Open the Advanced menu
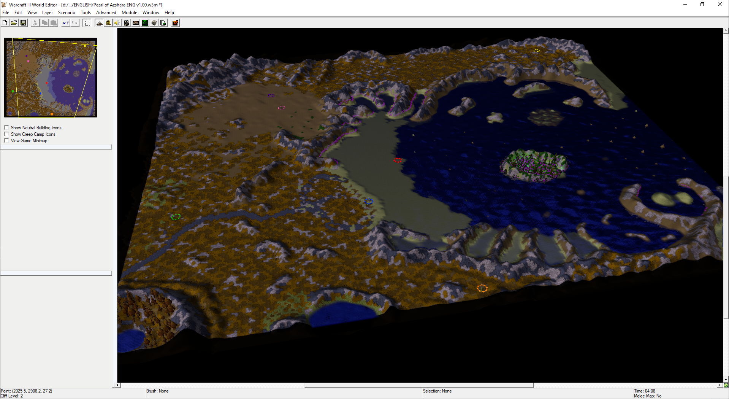This screenshot has width=729, height=399. pos(106,13)
